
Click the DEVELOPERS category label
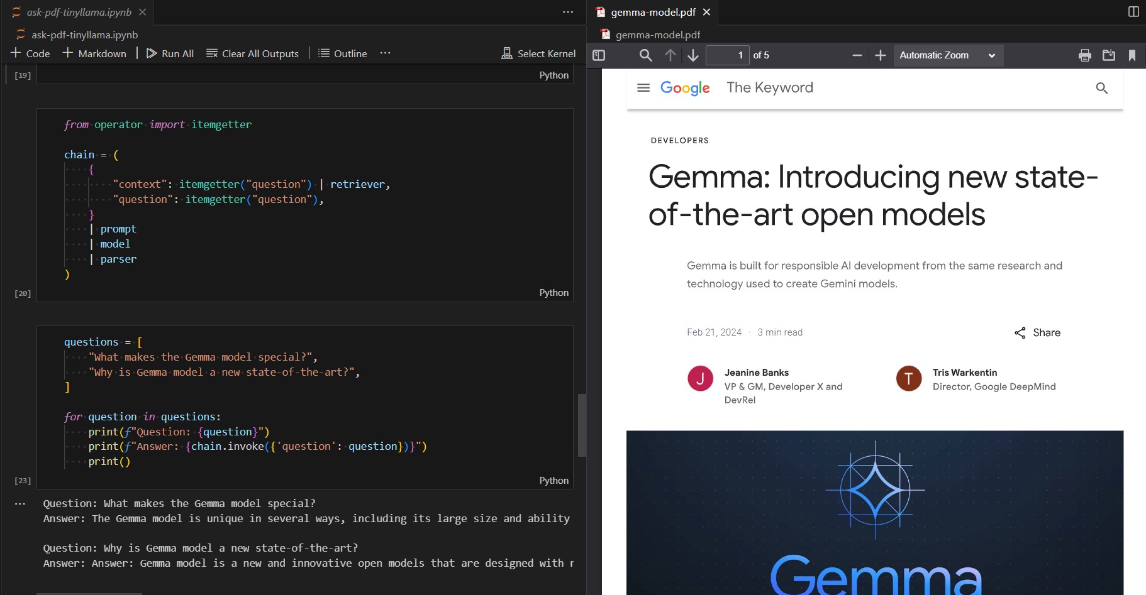click(x=679, y=141)
